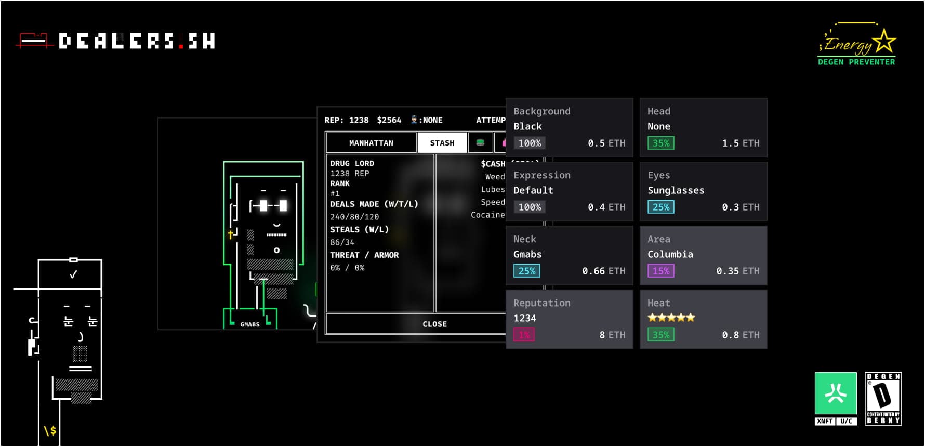Click the green 35% badge under Heat
The image size is (925, 447).
pos(660,335)
